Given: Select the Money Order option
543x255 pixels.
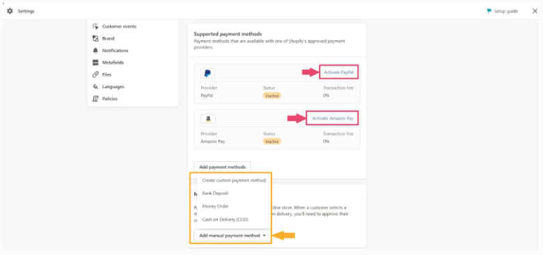Looking at the screenshot, I should tap(215, 206).
